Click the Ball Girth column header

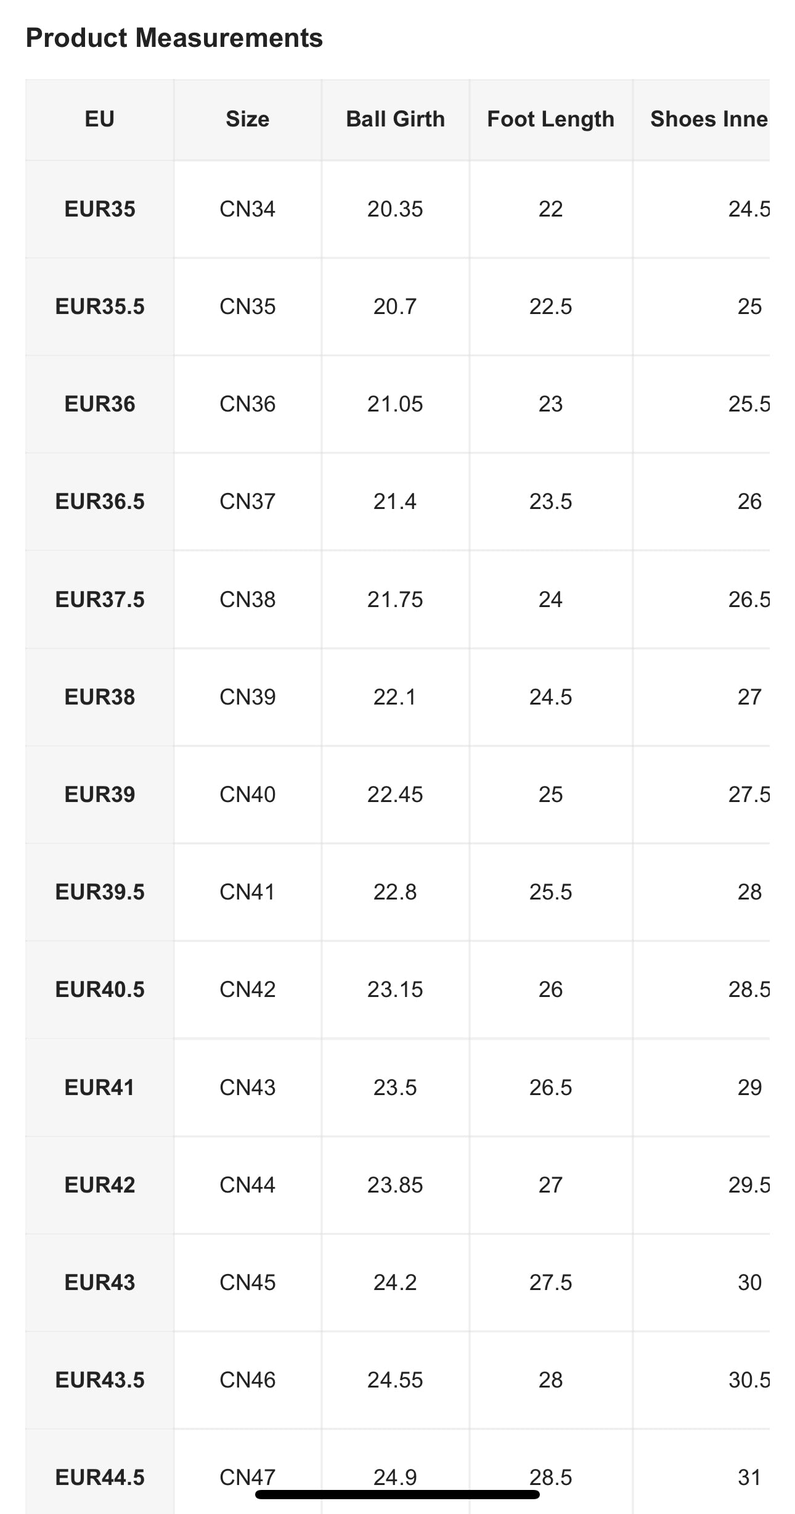[395, 119]
